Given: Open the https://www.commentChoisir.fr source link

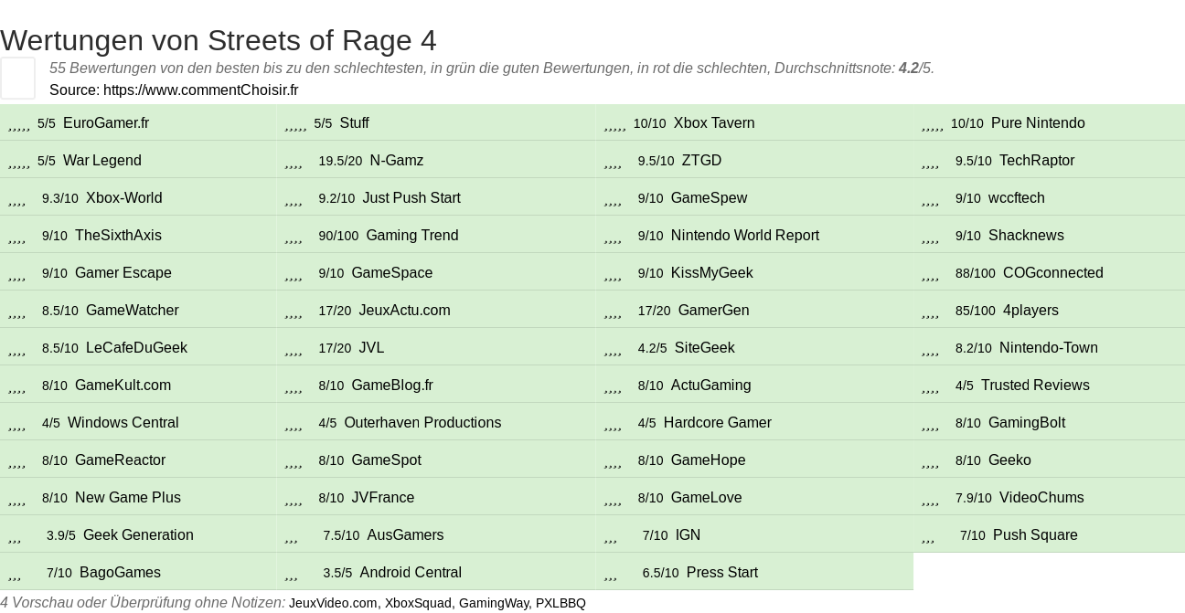Looking at the screenshot, I should (x=200, y=90).
